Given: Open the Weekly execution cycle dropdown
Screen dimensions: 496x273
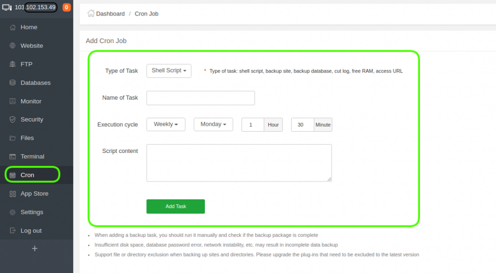Looking at the screenshot, I should tap(166, 124).
